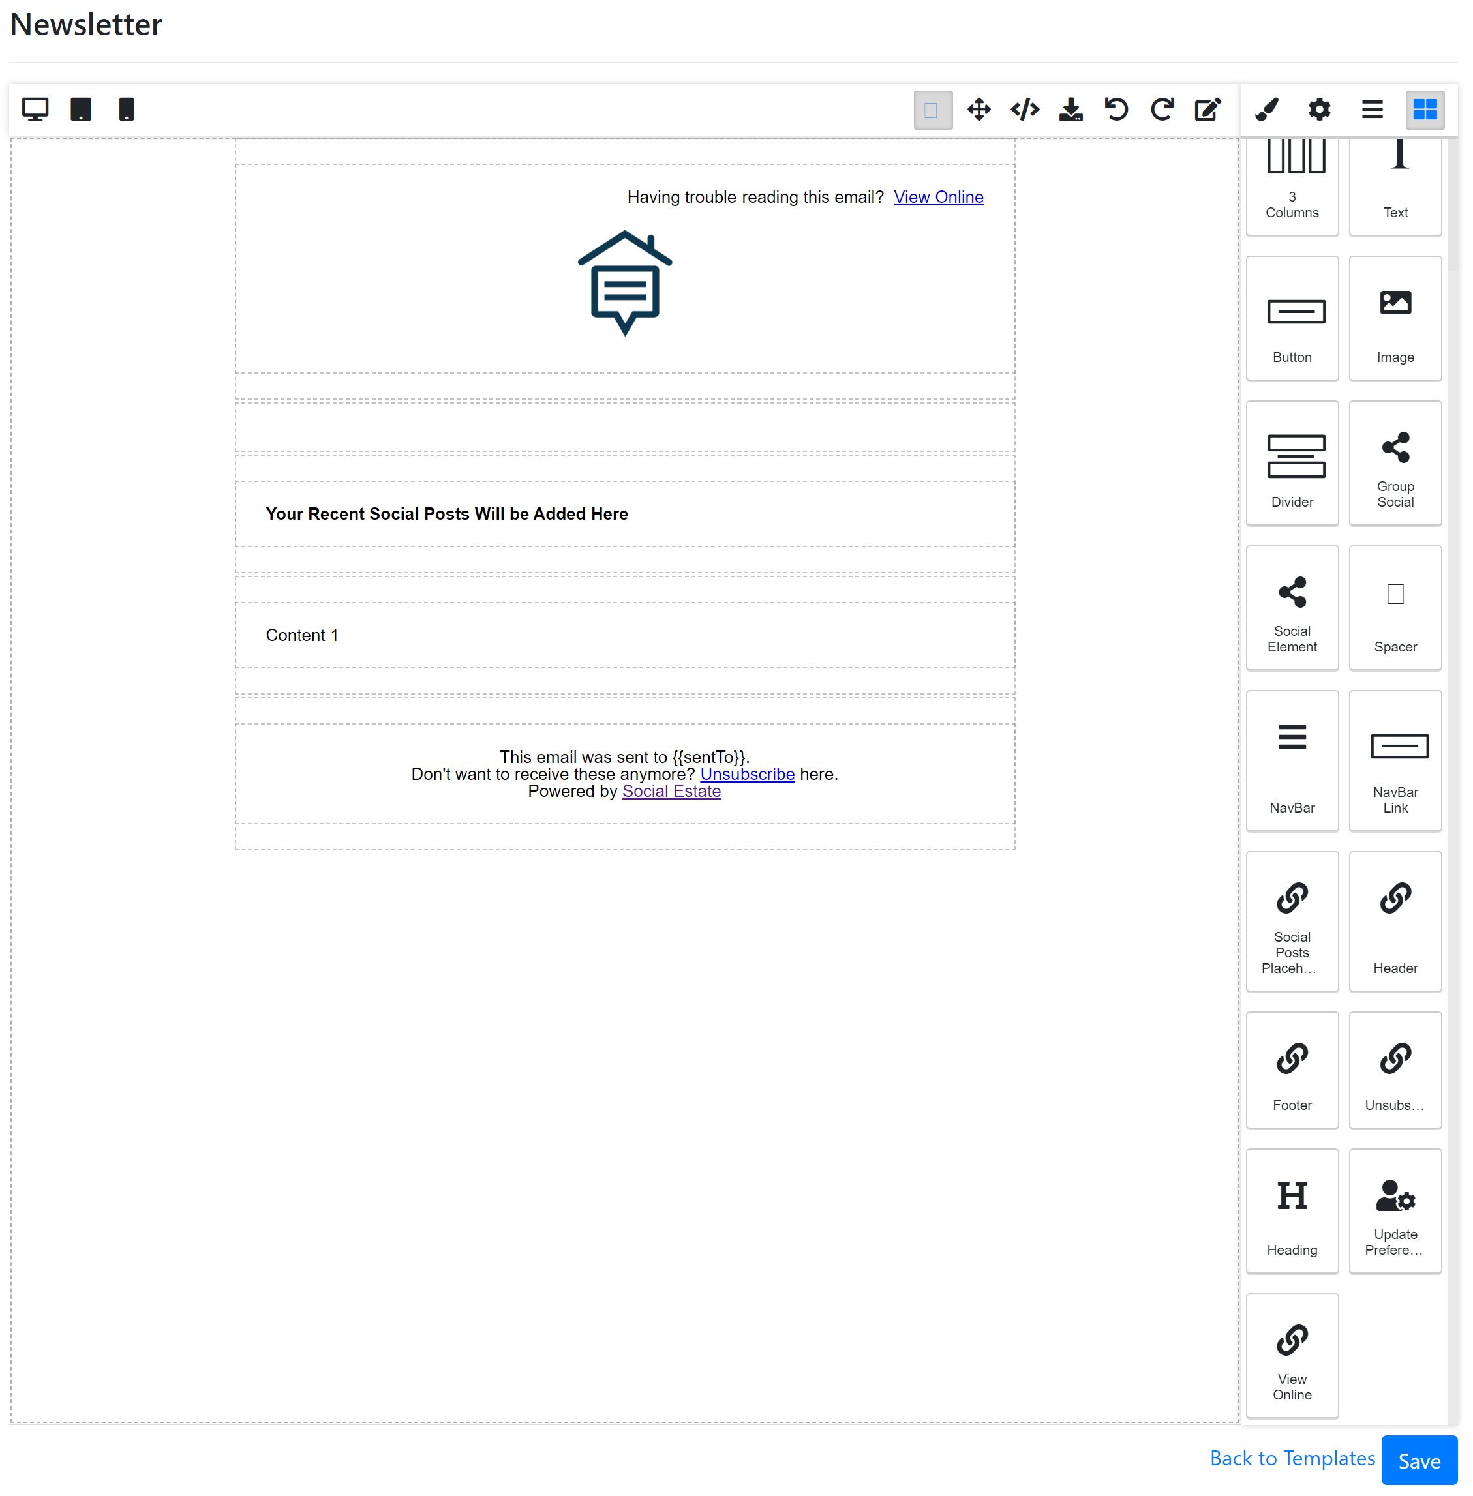The width and height of the screenshot is (1473, 1496).
Task: Select the Update Preferences block
Action: pos(1395,1210)
